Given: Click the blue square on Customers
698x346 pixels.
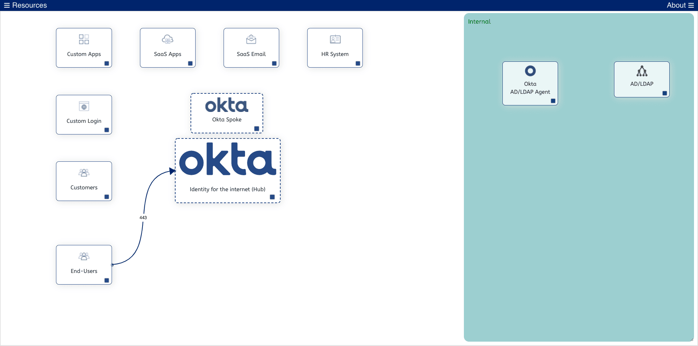Looking at the screenshot, I should (x=107, y=197).
